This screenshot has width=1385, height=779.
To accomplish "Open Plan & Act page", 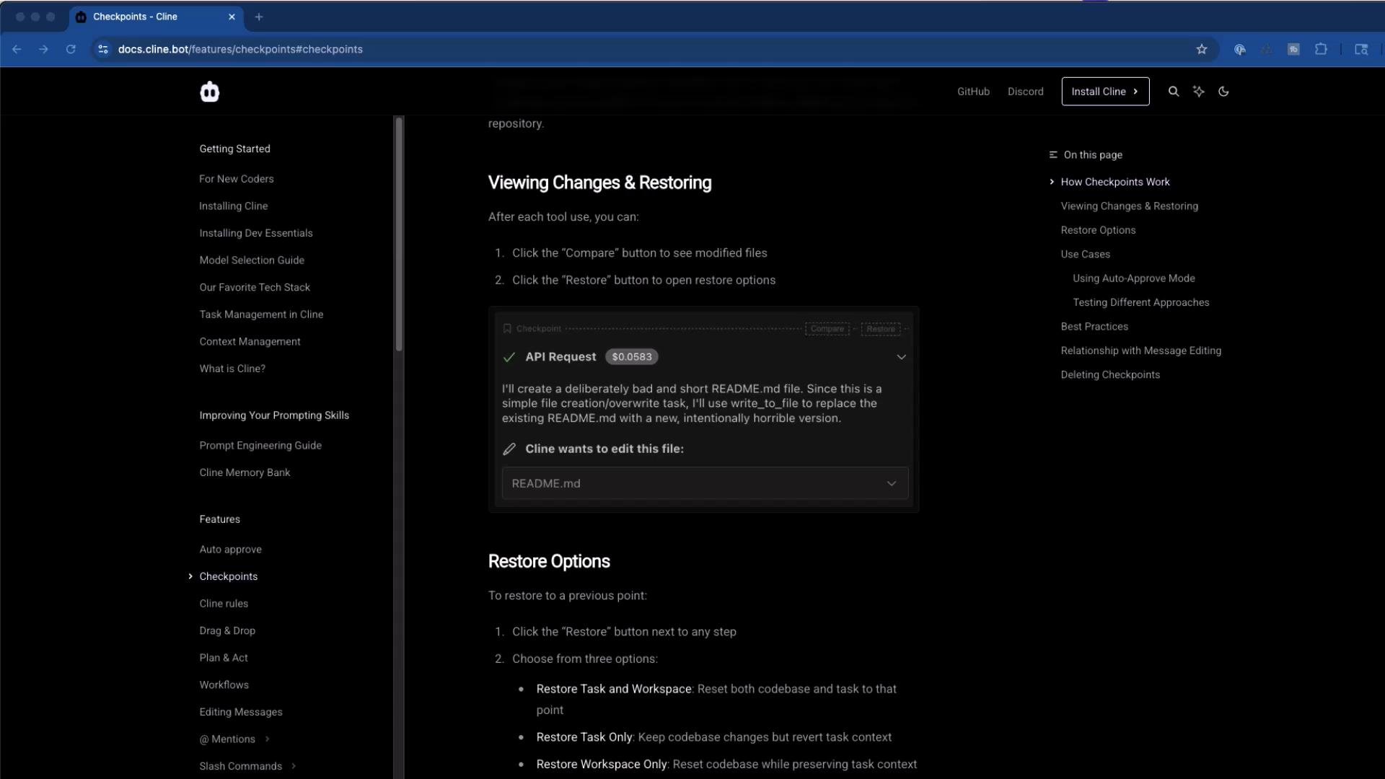I will click(x=224, y=658).
